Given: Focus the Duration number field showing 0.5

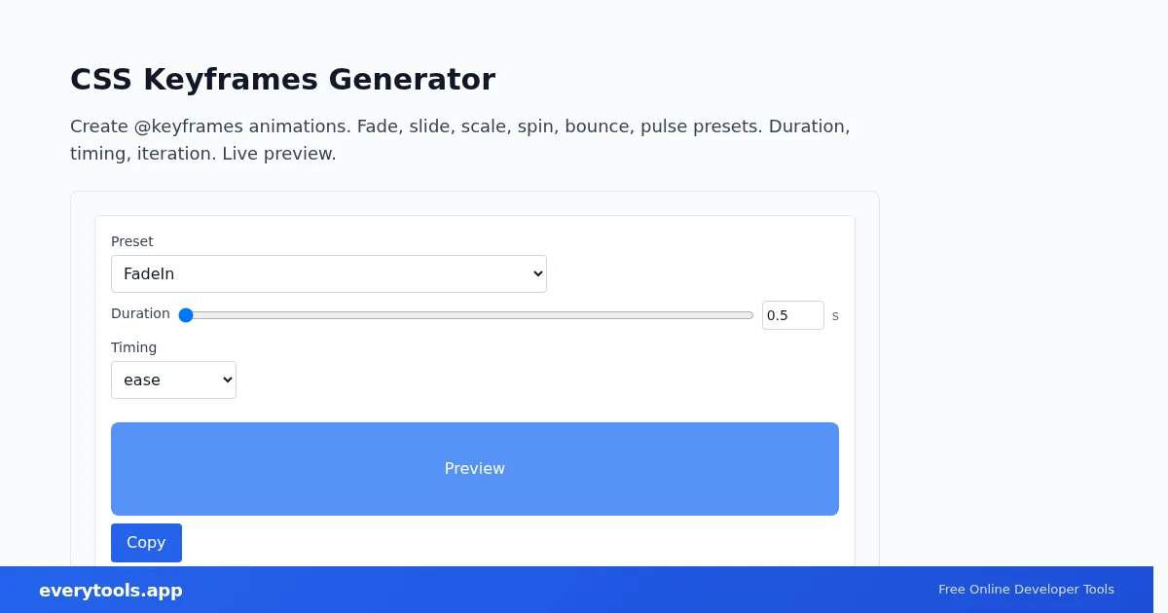Looking at the screenshot, I should (x=792, y=315).
